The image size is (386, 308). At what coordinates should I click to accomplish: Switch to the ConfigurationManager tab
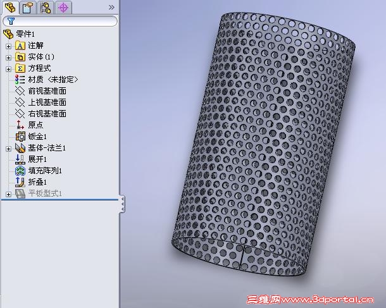tap(46, 8)
